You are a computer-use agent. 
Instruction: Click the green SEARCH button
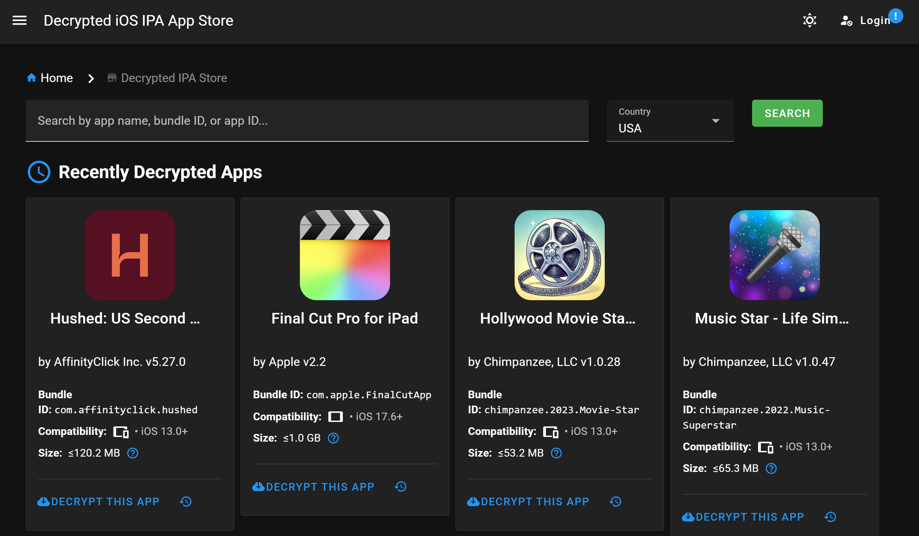787,113
